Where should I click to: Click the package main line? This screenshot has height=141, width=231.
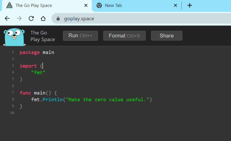click(37, 52)
